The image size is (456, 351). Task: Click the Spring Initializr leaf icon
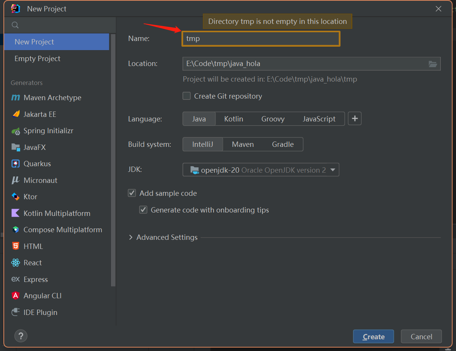click(x=16, y=131)
